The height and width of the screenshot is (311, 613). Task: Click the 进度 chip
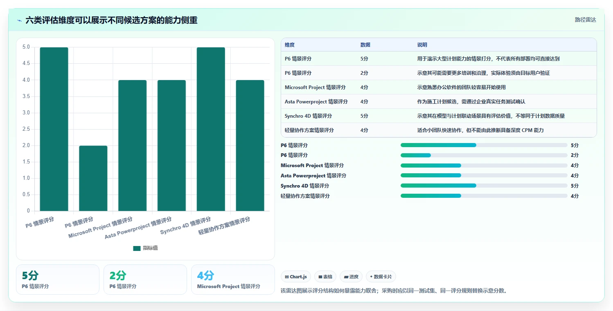[x=352, y=277]
